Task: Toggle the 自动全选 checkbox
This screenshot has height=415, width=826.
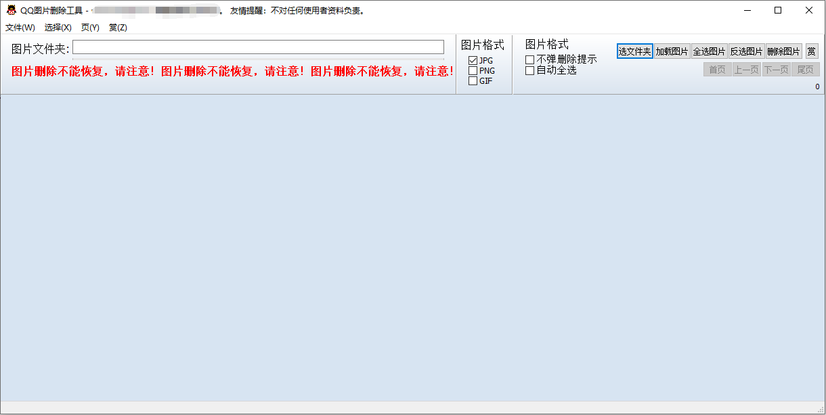Action: [x=529, y=70]
